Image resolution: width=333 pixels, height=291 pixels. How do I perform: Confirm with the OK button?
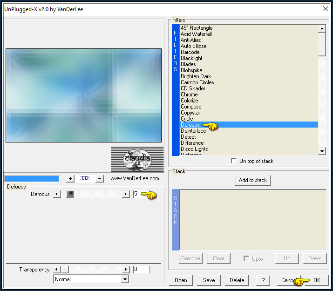[317, 280]
